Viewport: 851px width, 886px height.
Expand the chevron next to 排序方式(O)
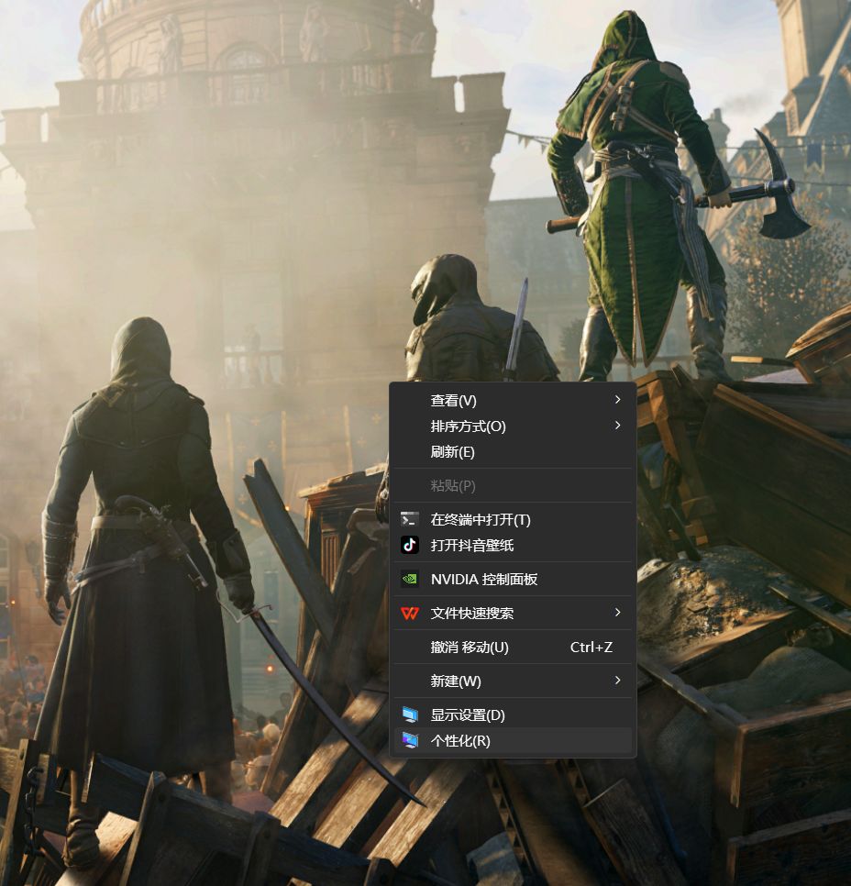click(x=618, y=425)
